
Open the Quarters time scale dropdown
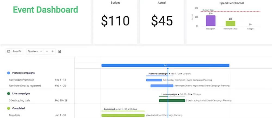click(35, 51)
